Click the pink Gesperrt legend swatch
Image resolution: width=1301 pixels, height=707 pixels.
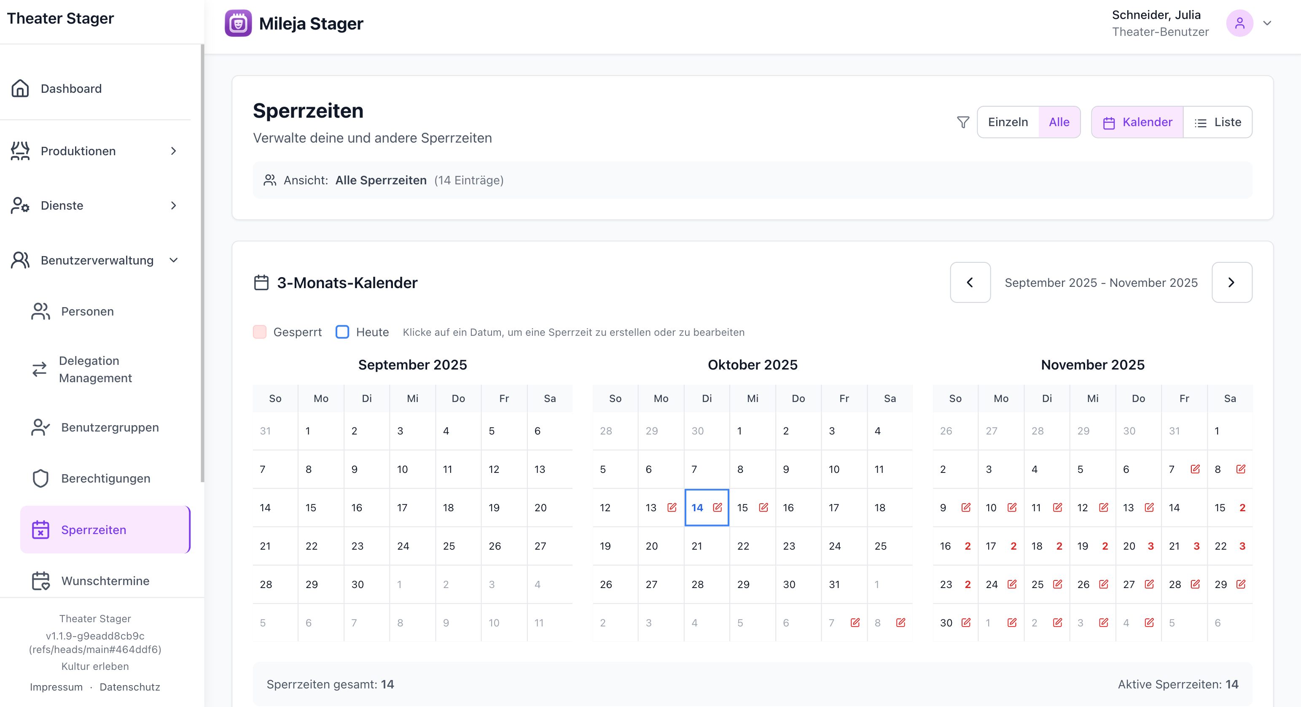tap(260, 332)
